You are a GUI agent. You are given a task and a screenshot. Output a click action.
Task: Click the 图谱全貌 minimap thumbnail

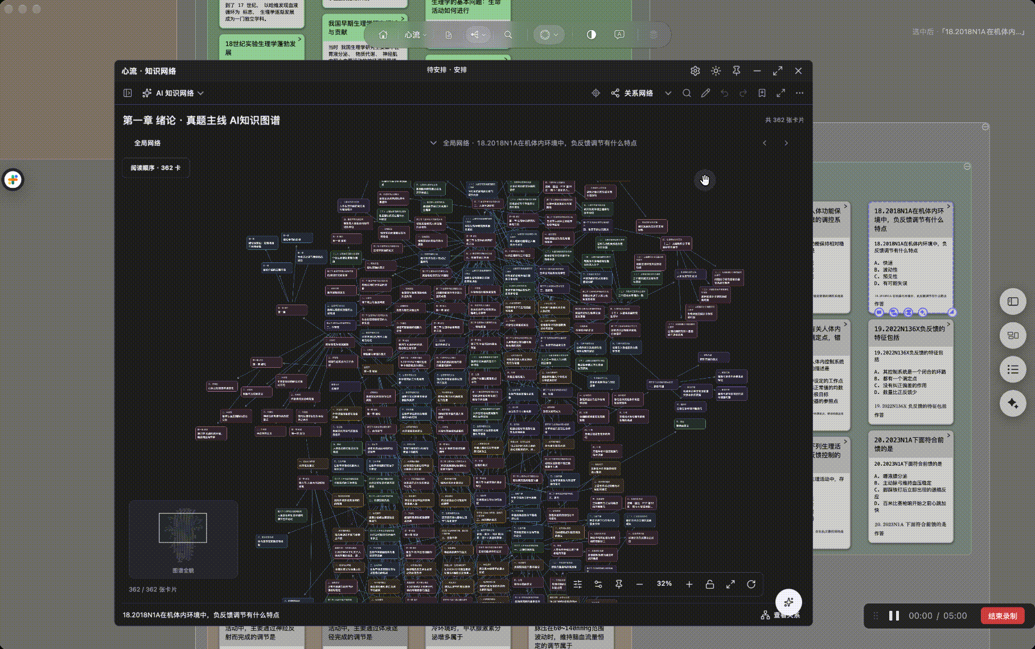[x=183, y=538]
